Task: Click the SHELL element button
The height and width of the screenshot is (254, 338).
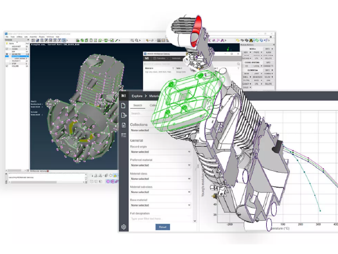Action: [247, 77]
